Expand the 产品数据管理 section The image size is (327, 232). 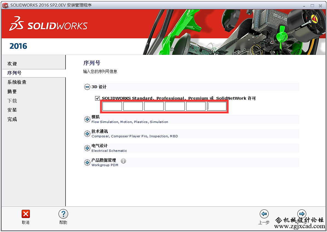[x=87, y=163]
